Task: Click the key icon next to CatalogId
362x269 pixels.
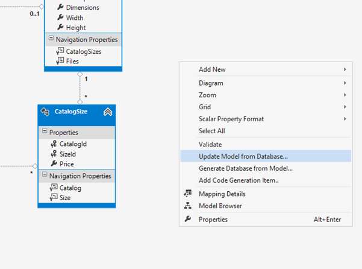Action: [53, 144]
